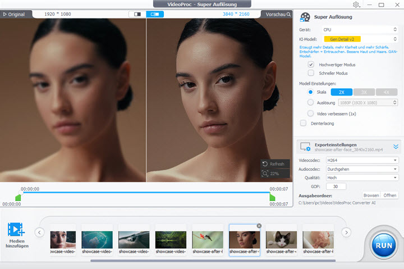Enable the Schneller Modus checkbox
404x269 pixels.
tap(311, 73)
